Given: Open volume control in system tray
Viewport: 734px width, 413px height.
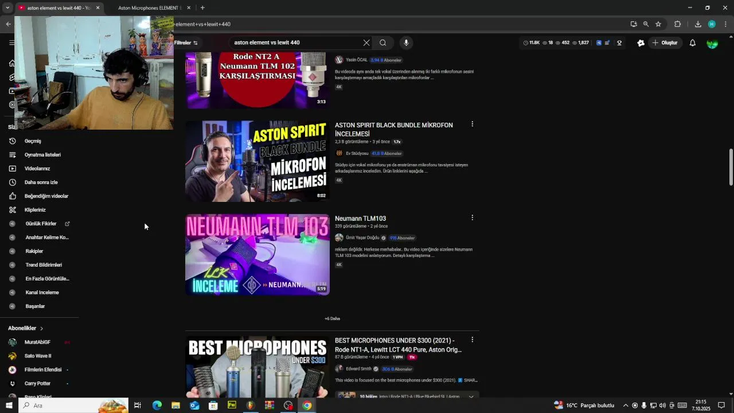Looking at the screenshot, I should 662,406.
